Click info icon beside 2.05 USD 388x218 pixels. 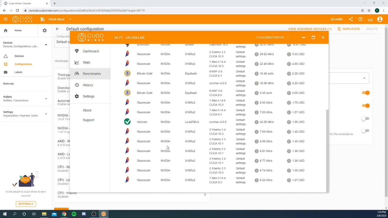pyautogui.click(x=289, y=93)
